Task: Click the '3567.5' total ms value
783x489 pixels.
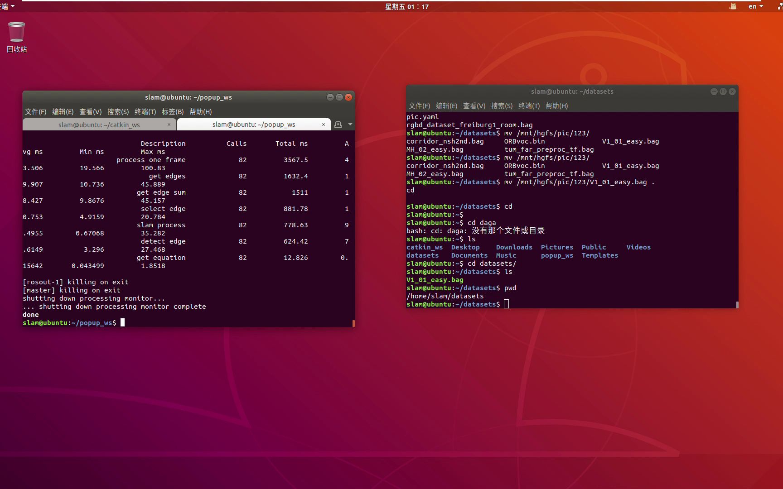Action: [x=296, y=160]
